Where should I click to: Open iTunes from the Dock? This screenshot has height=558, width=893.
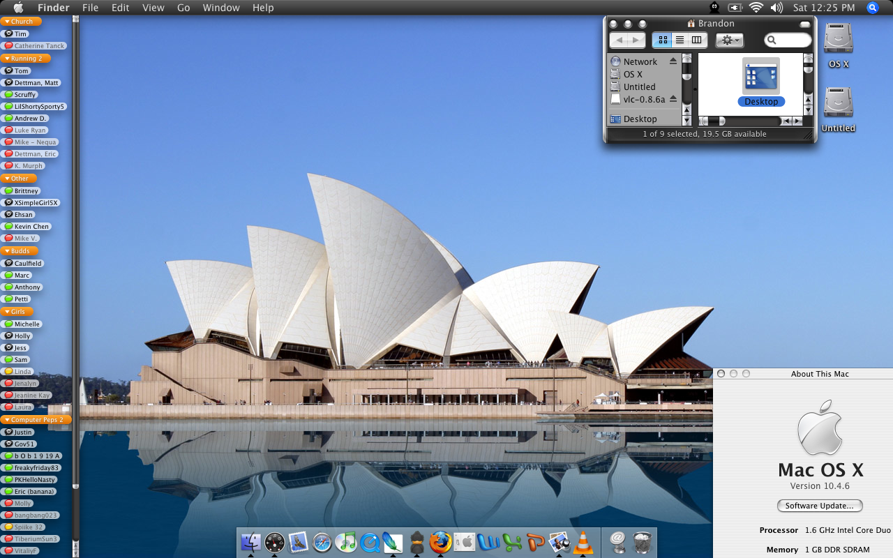[x=346, y=542]
